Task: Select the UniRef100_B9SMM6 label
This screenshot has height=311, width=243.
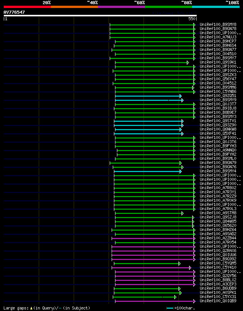Action: click(218, 87)
